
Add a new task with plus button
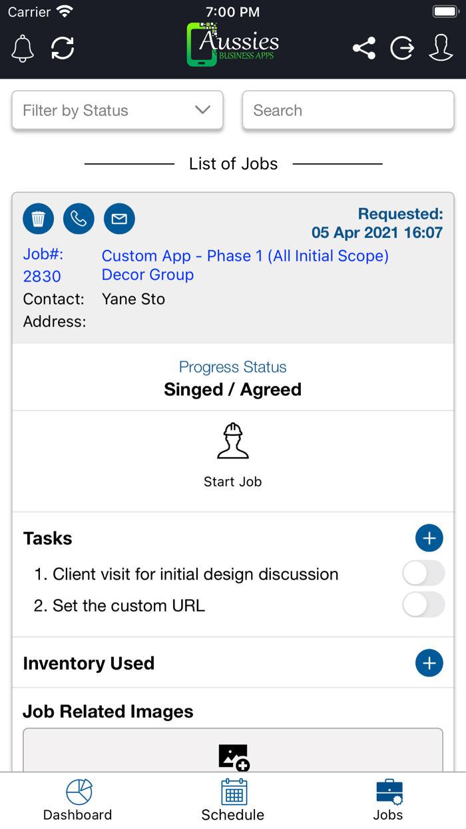[429, 538]
